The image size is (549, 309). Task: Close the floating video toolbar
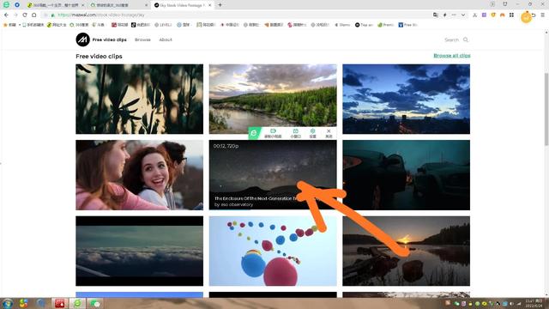329,133
